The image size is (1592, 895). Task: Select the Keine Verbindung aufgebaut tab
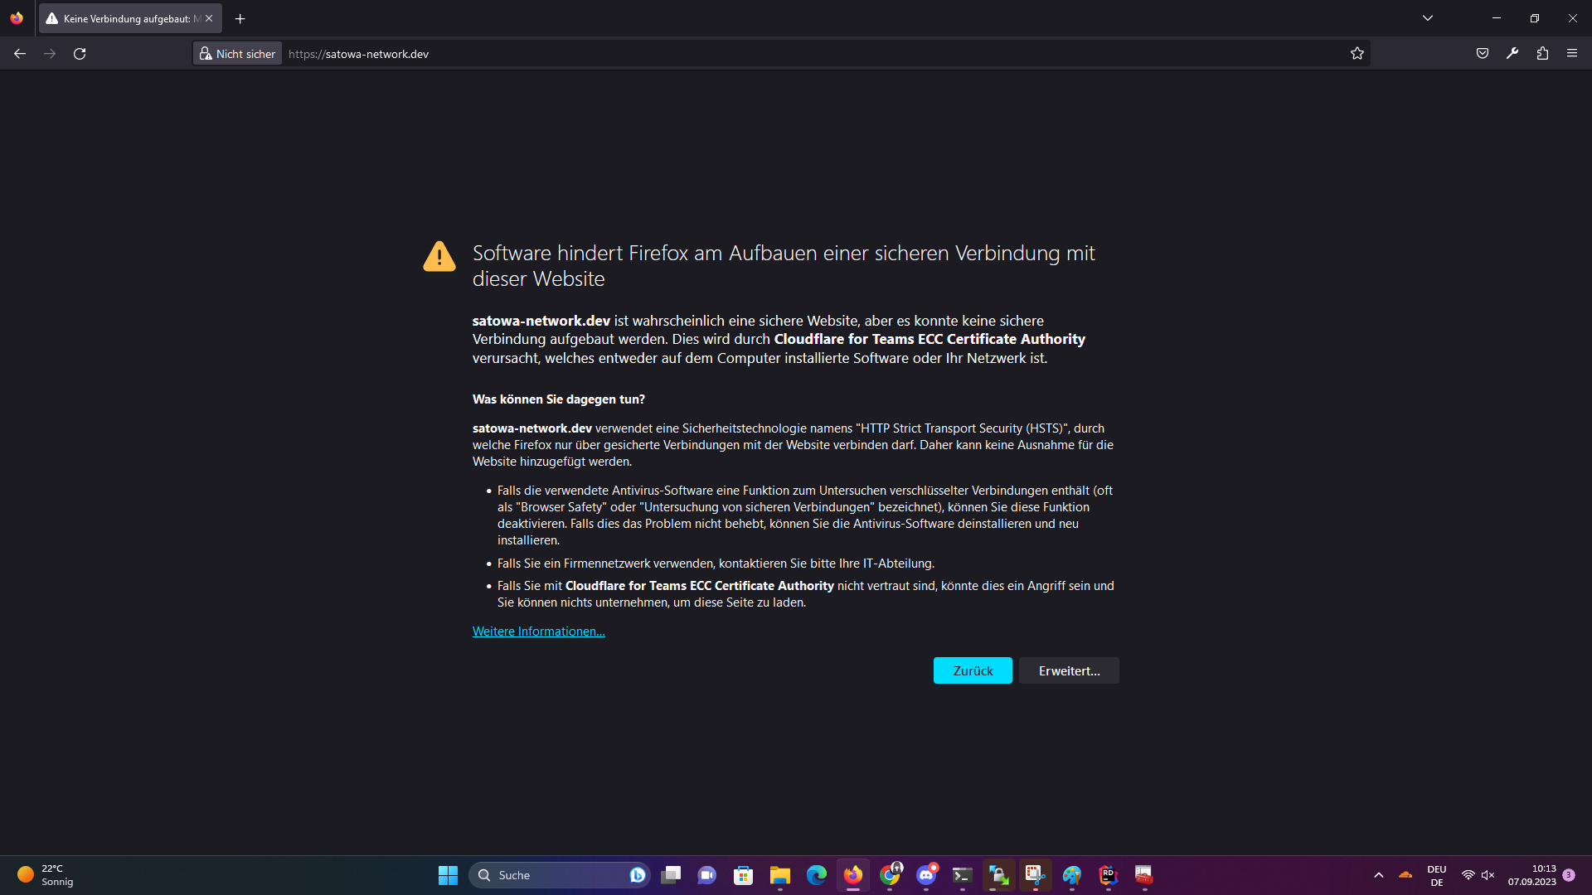pos(124,18)
